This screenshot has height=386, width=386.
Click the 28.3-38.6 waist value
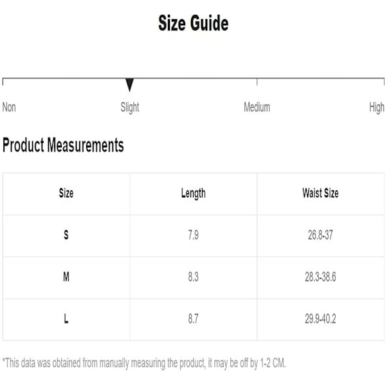pyautogui.click(x=320, y=277)
